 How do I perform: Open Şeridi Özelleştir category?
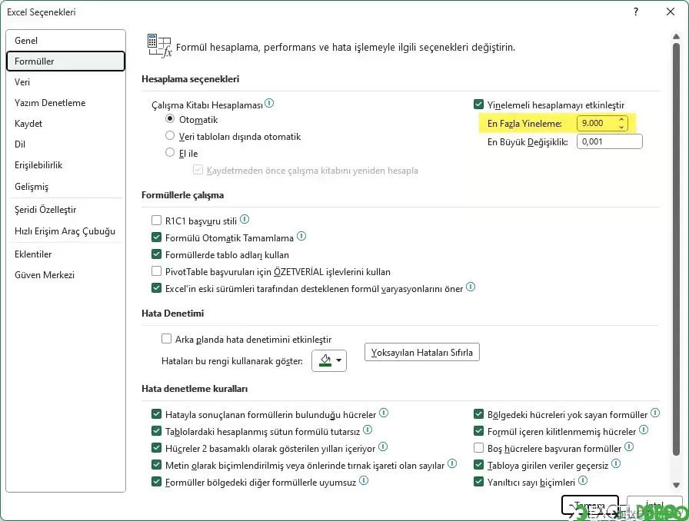[66, 210]
